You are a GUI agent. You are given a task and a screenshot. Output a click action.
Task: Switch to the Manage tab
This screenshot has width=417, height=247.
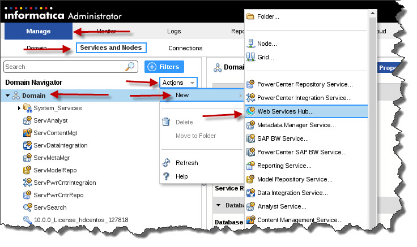point(39,31)
